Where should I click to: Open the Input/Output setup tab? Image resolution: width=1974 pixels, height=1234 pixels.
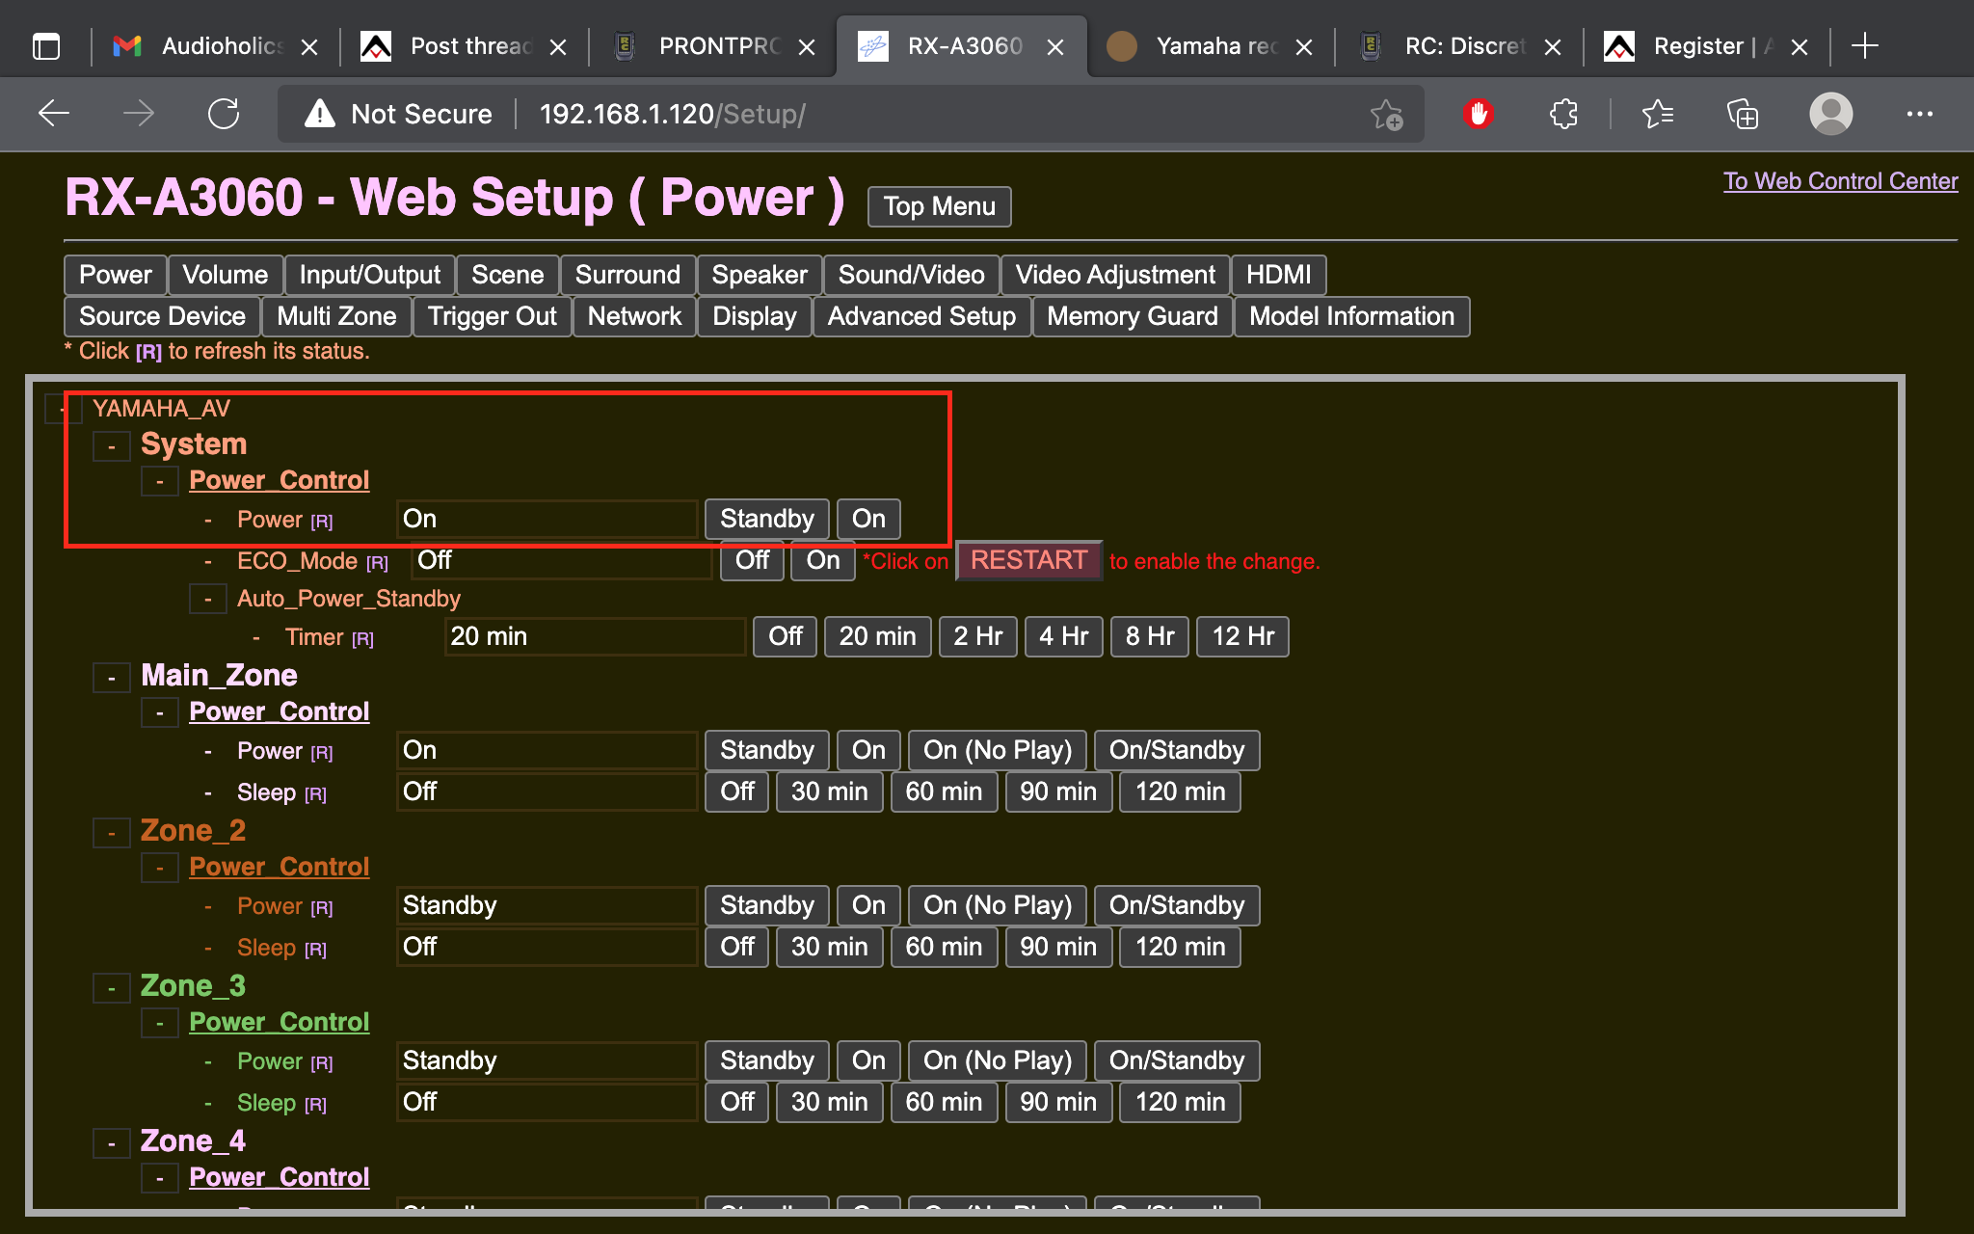tap(370, 275)
